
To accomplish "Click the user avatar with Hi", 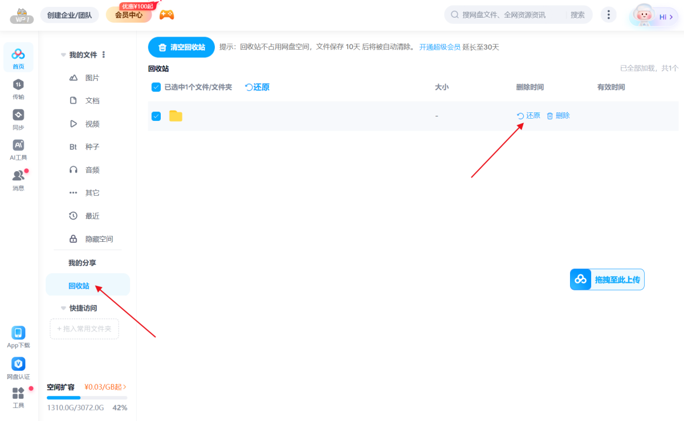I will point(654,16).
